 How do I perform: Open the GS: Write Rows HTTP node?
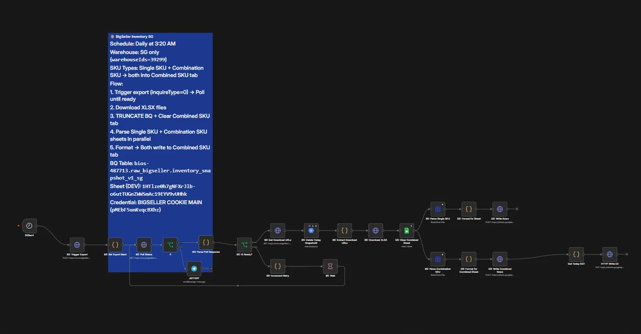pos(500,209)
